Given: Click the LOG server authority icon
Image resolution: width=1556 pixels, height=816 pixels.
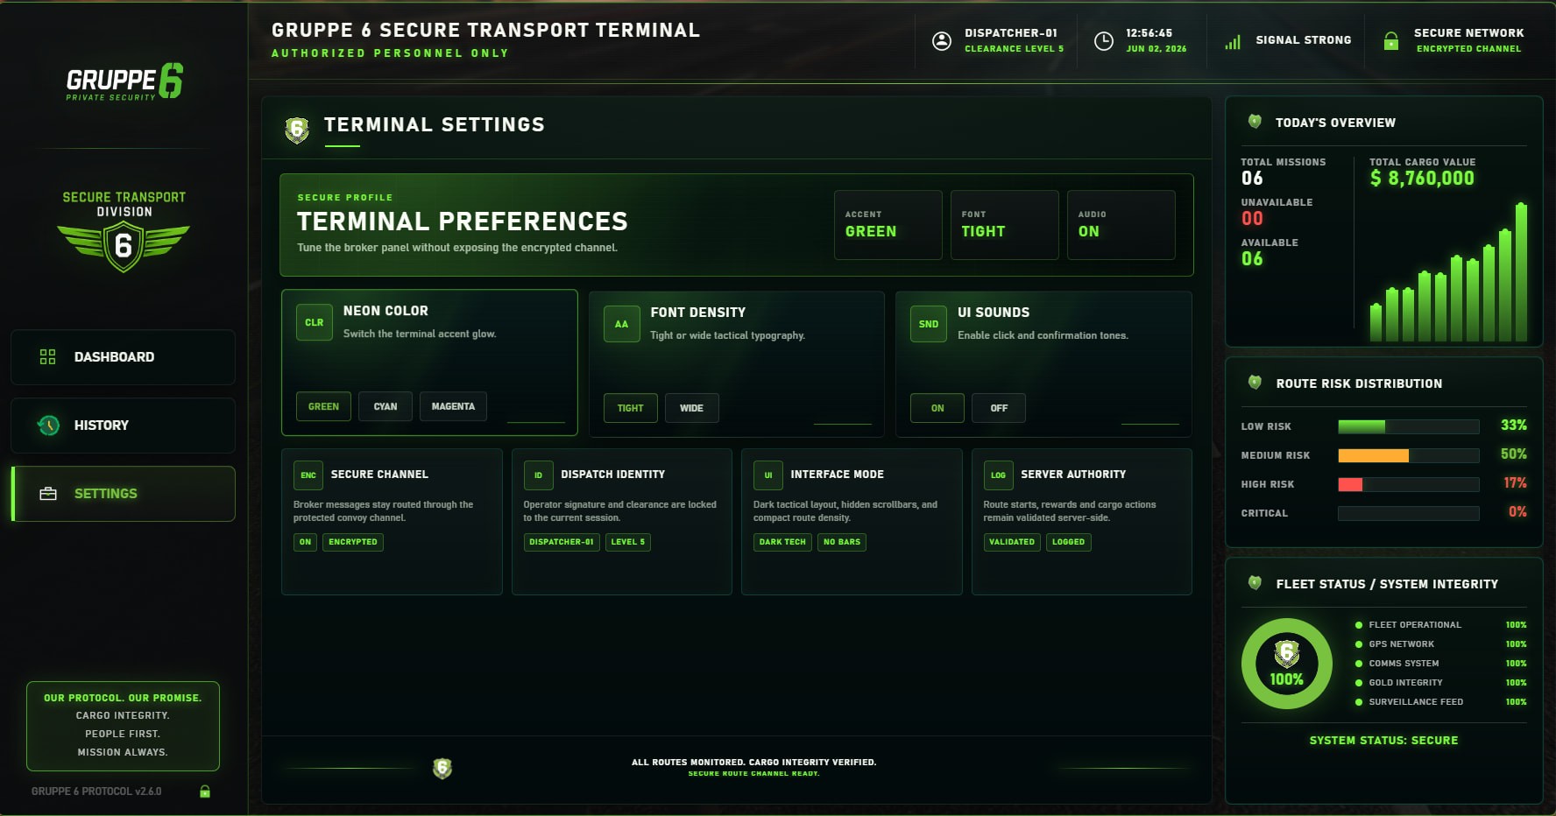Looking at the screenshot, I should pos(998,475).
